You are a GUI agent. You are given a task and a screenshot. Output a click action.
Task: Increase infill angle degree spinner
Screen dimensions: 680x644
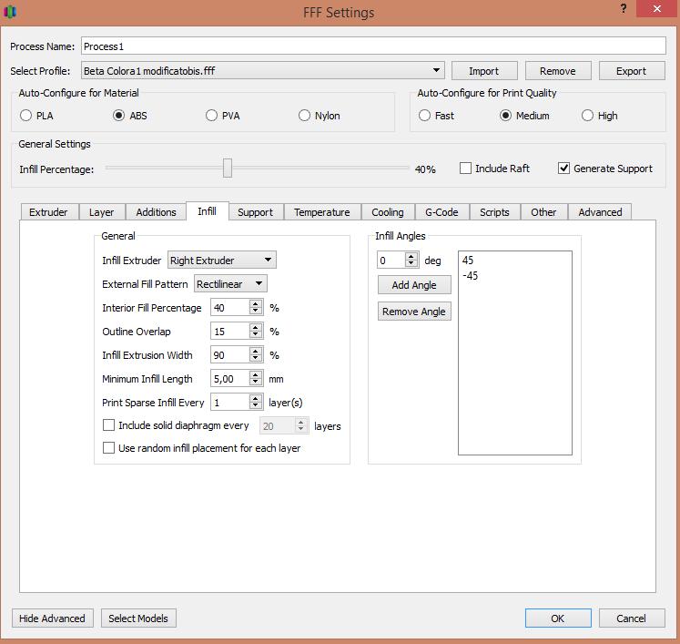(x=411, y=256)
